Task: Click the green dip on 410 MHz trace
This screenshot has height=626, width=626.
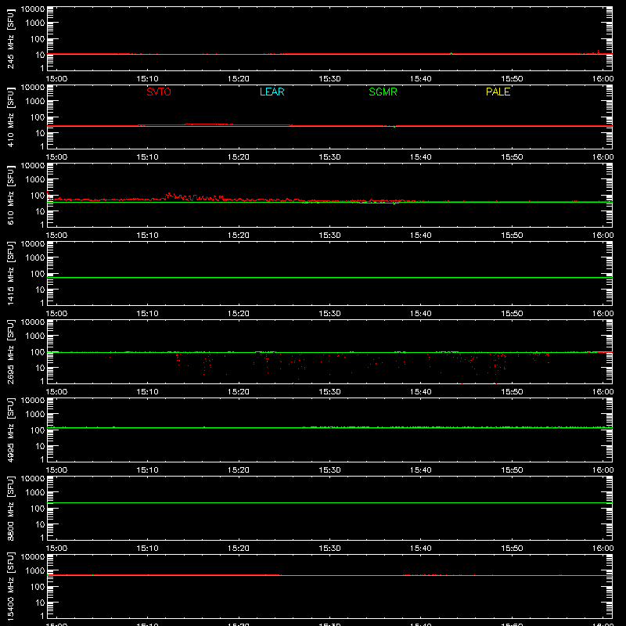Action: pyautogui.click(x=394, y=127)
